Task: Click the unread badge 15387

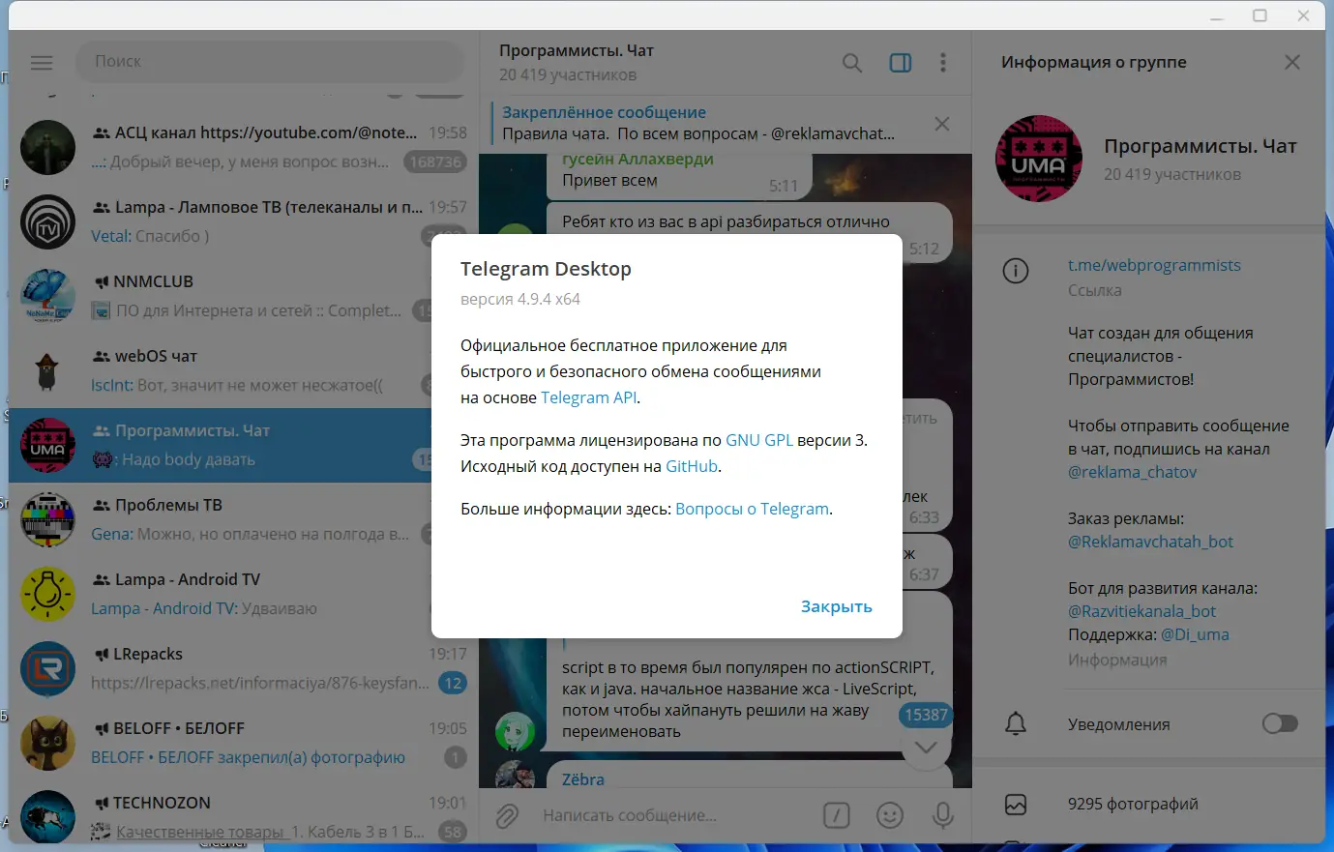Action: [926, 715]
